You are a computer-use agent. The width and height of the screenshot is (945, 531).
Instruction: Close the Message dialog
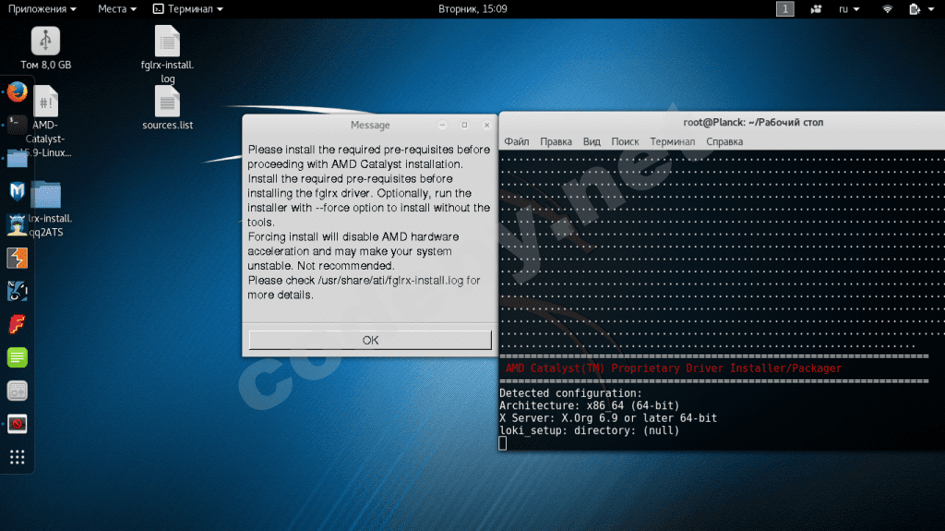point(487,125)
